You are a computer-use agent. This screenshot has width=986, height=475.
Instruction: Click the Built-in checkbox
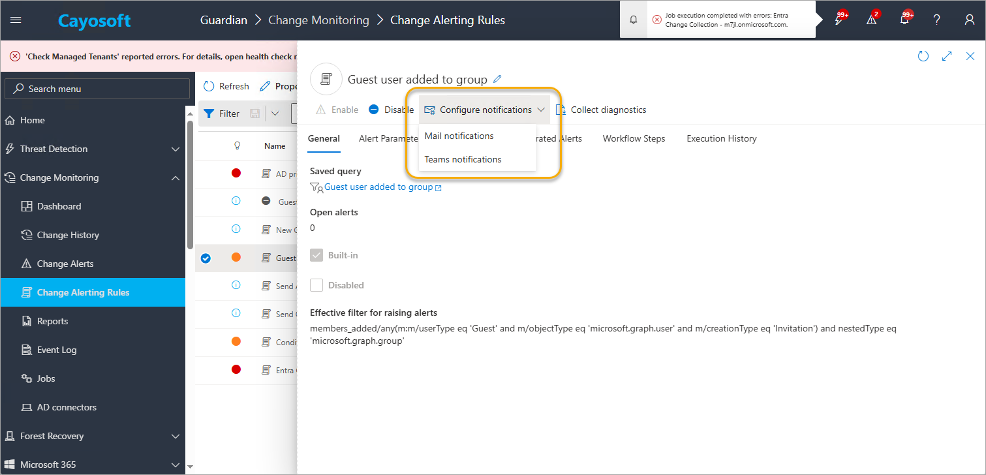316,255
